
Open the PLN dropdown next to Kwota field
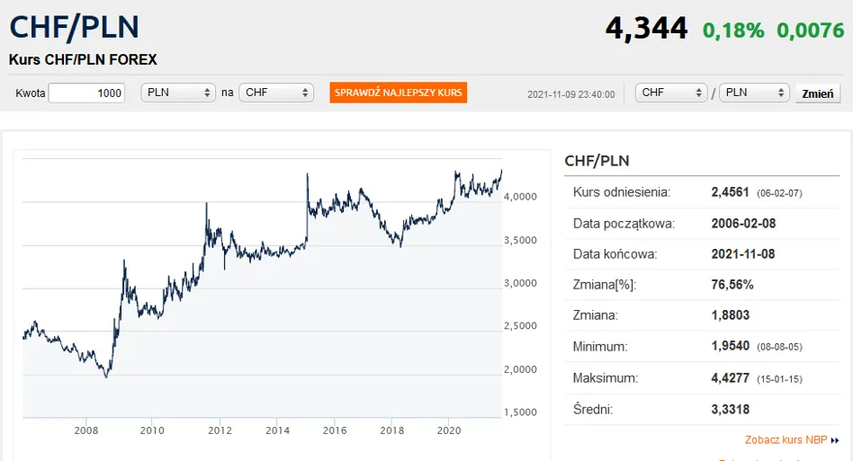(x=178, y=93)
